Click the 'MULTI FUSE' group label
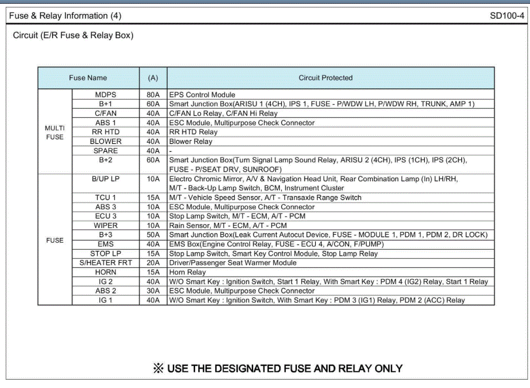The height and width of the screenshot is (388, 530). click(55, 133)
